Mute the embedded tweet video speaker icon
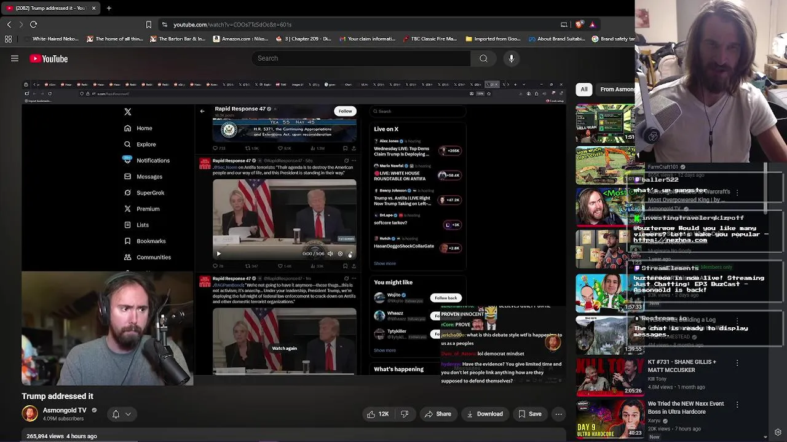Viewport: 787px width, 442px height. (x=330, y=254)
